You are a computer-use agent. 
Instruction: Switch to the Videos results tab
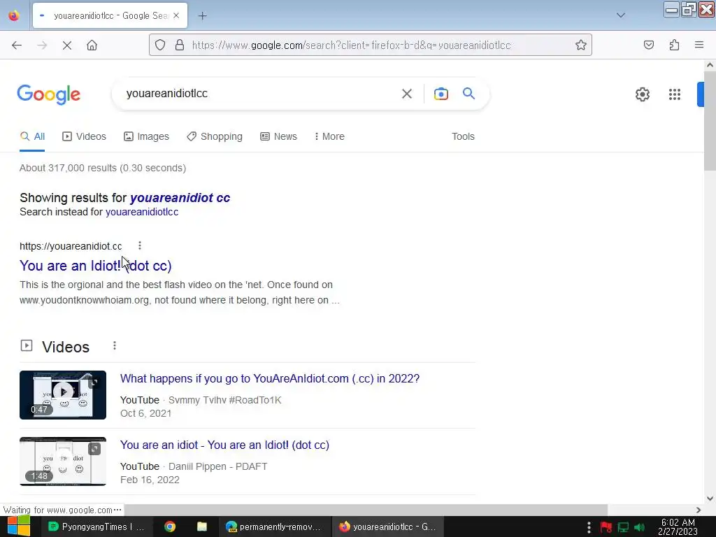[x=85, y=136]
